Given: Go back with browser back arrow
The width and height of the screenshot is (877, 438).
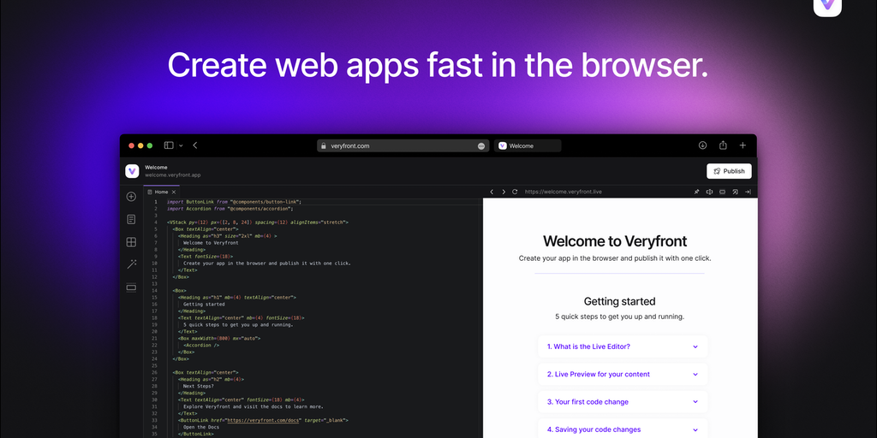Looking at the screenshot, I should point(195,145).
